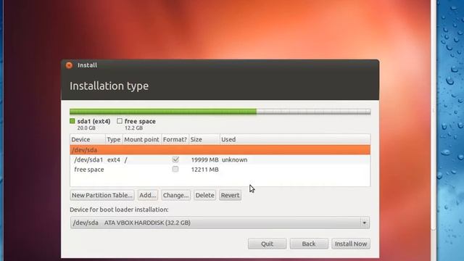Image resolution: width=464 pixels, height=261 pixels.
Task: Go Back to the previous step
Action: 309,244
